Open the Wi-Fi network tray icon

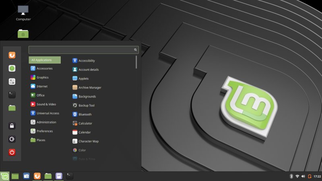[297, 176]
